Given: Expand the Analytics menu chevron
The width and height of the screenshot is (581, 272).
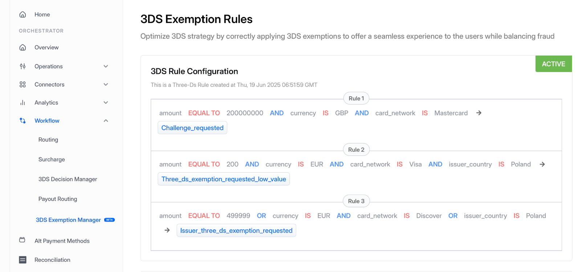Looking at the screenshot, I should pos(106,103).
